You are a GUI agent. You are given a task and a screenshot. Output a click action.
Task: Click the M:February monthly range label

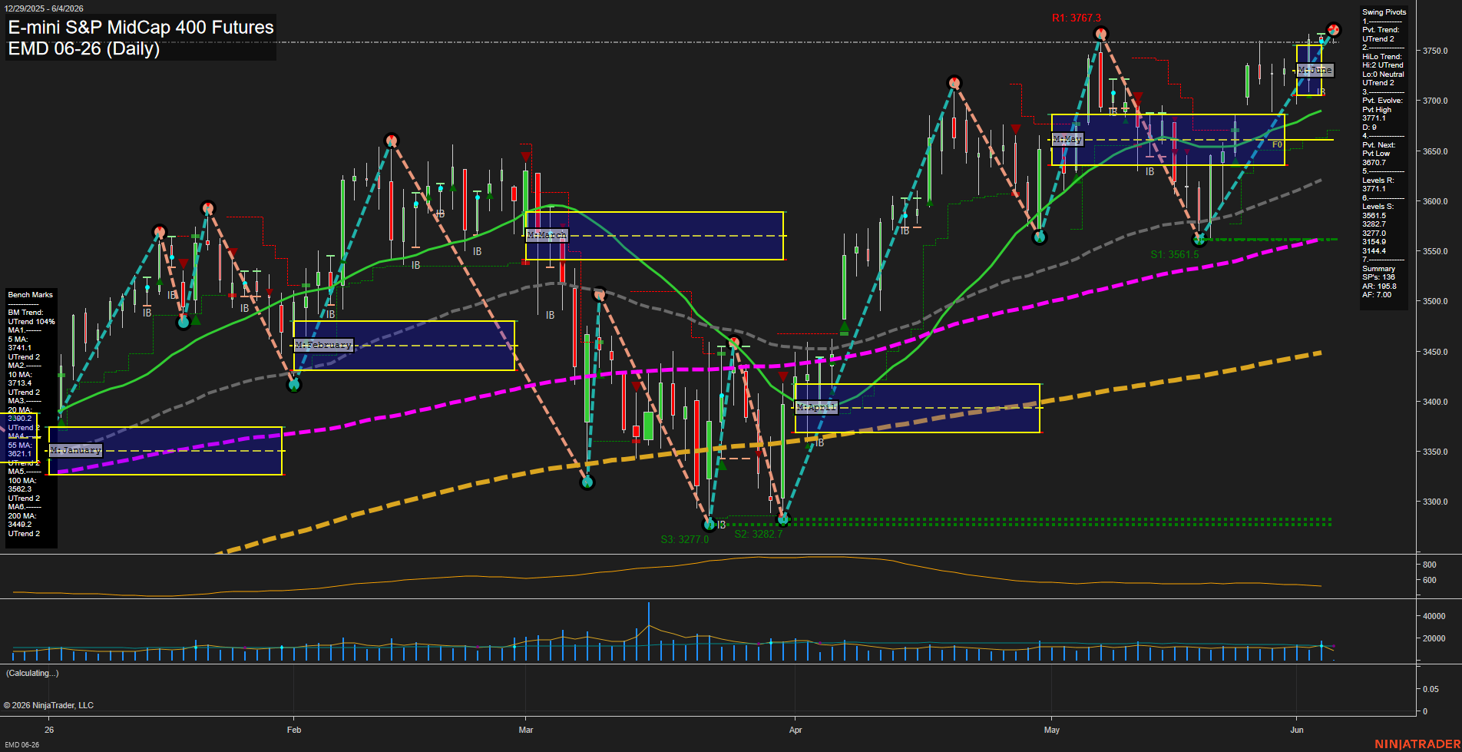[x=323, y=345]
